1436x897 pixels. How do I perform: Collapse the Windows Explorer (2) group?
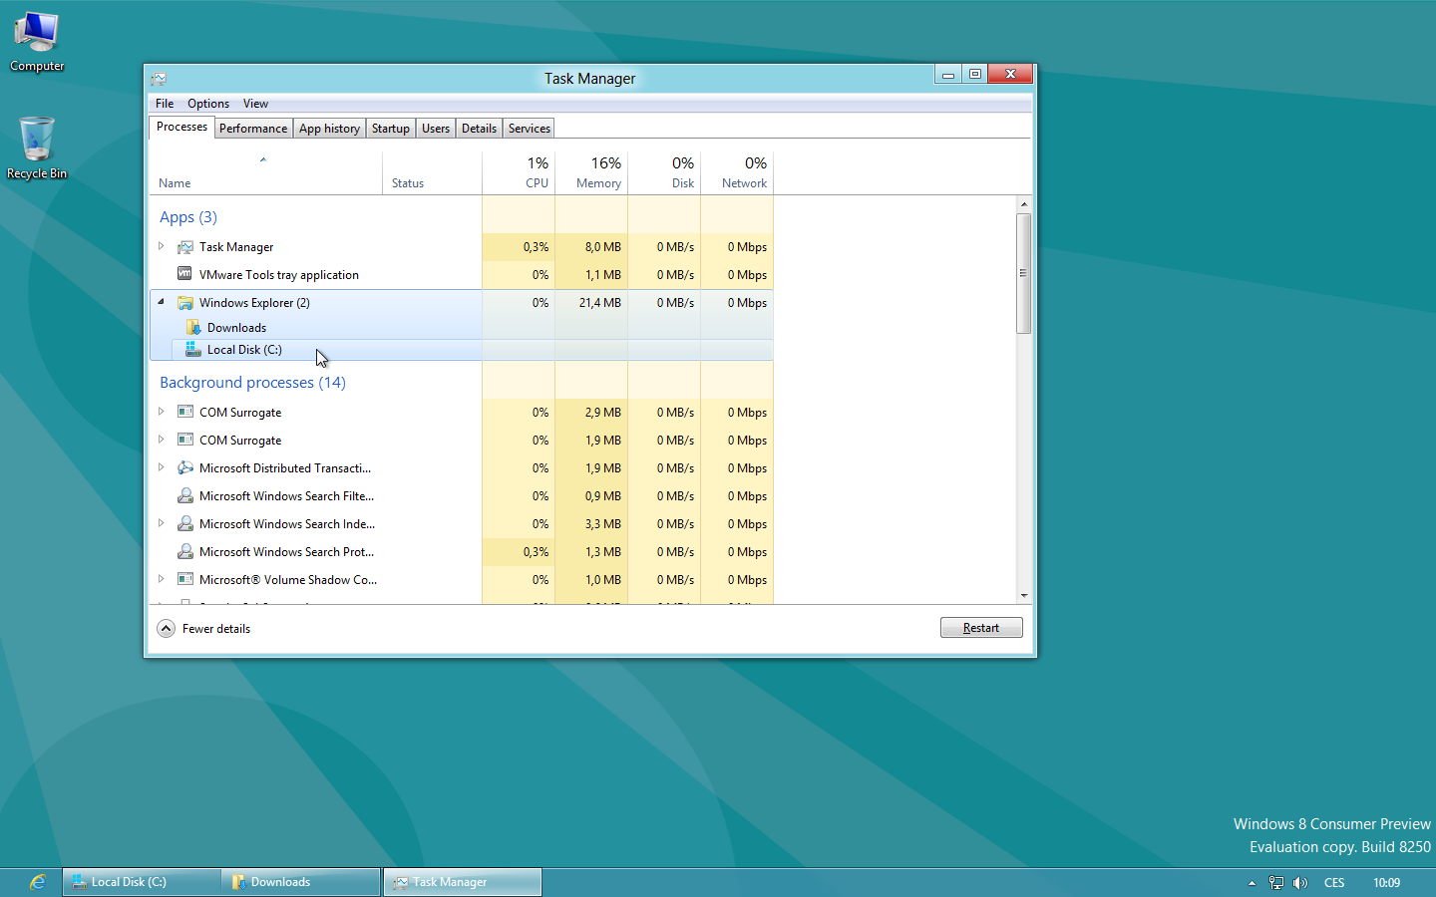point(161,302)
